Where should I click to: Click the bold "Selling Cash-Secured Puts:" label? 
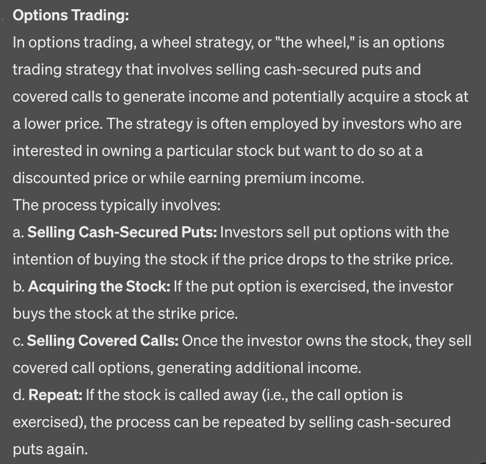pos(122,232)
